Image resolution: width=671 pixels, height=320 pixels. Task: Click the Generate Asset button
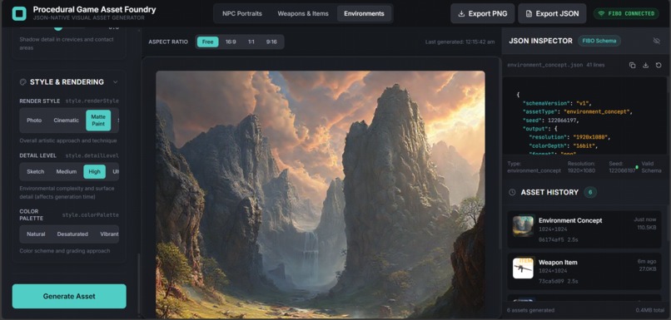tap(69, 296)
